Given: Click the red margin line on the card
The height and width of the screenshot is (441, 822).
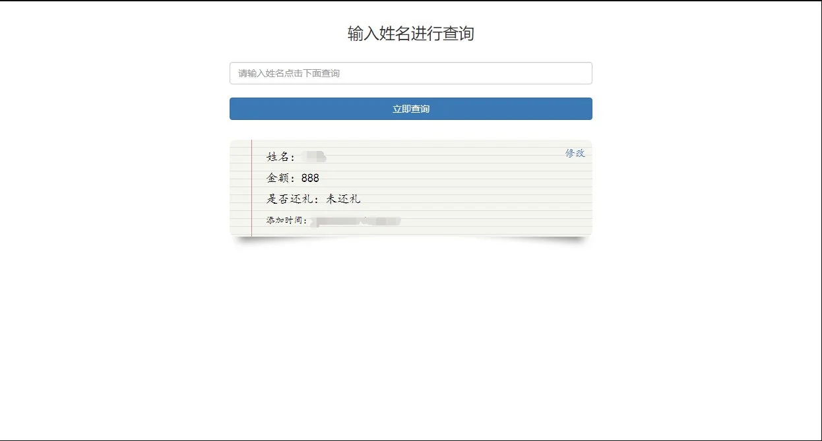Looking at the screenshot, I should pyautogui.click(x=251, y=188).
